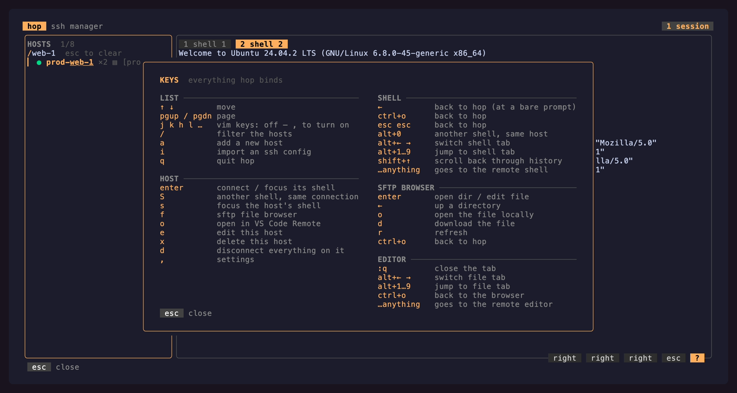Click 'import an ssh config' entry
Screen dimensions: 737x393
click(x=264, y=152)
